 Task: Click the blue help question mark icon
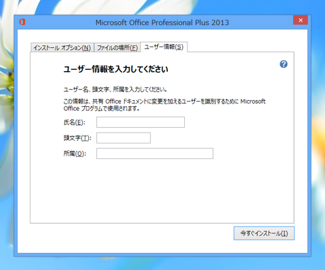pos(284,64)
